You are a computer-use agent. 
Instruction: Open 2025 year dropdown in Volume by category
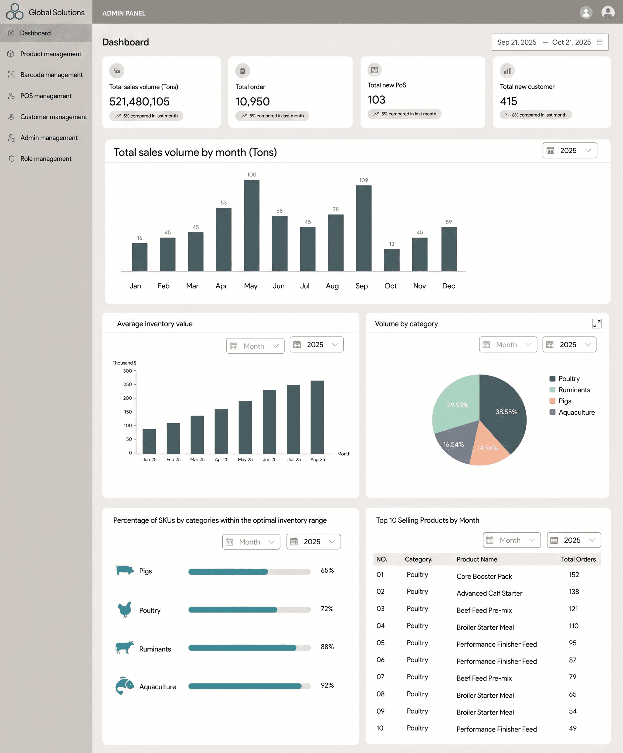(x=569, y=344)
